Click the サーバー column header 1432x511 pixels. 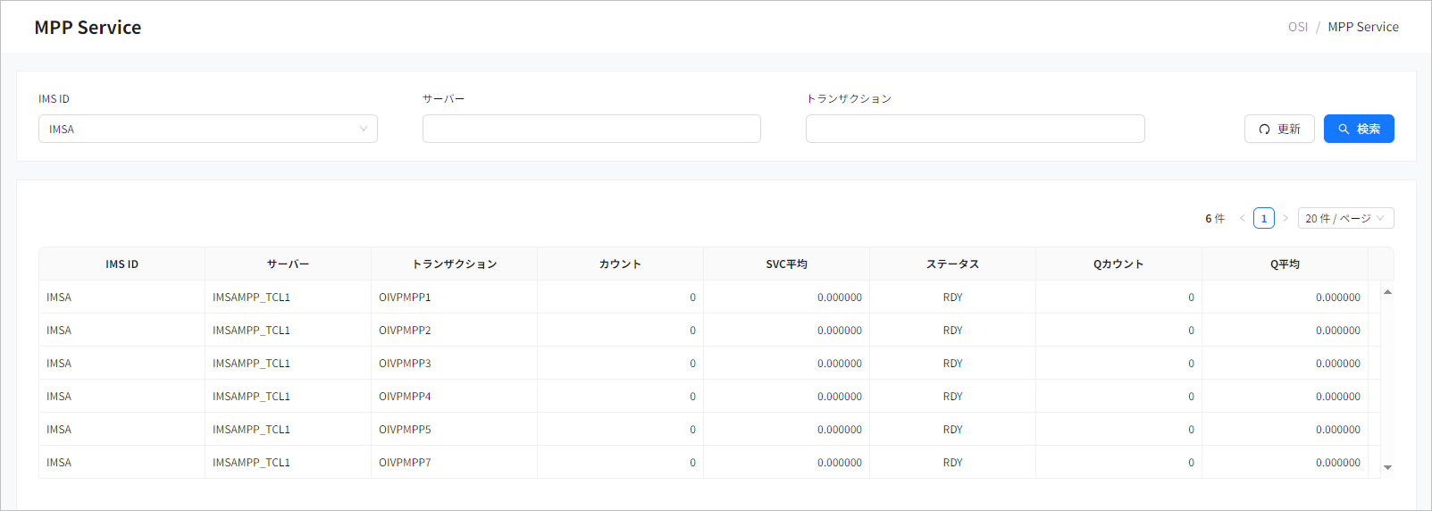coord(288,264)
